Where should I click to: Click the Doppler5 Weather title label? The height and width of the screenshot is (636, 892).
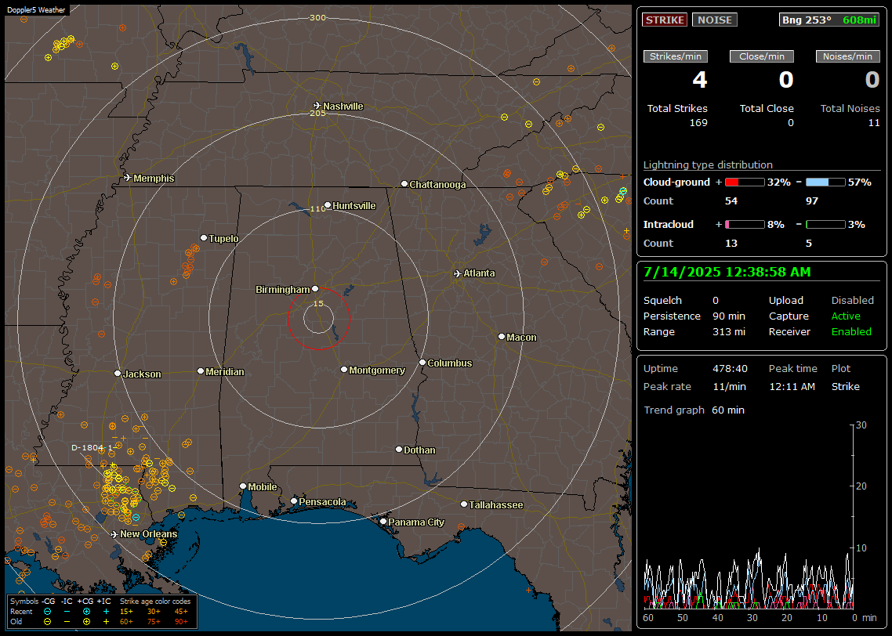(x=36, y=9)
